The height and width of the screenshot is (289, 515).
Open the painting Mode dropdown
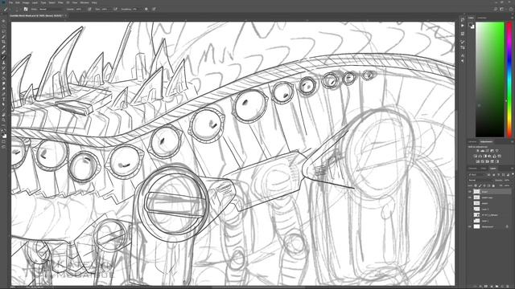click(x=51, y=9)
